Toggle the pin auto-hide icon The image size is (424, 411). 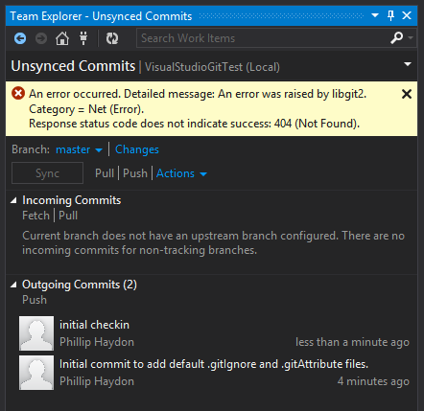[390, 15]
